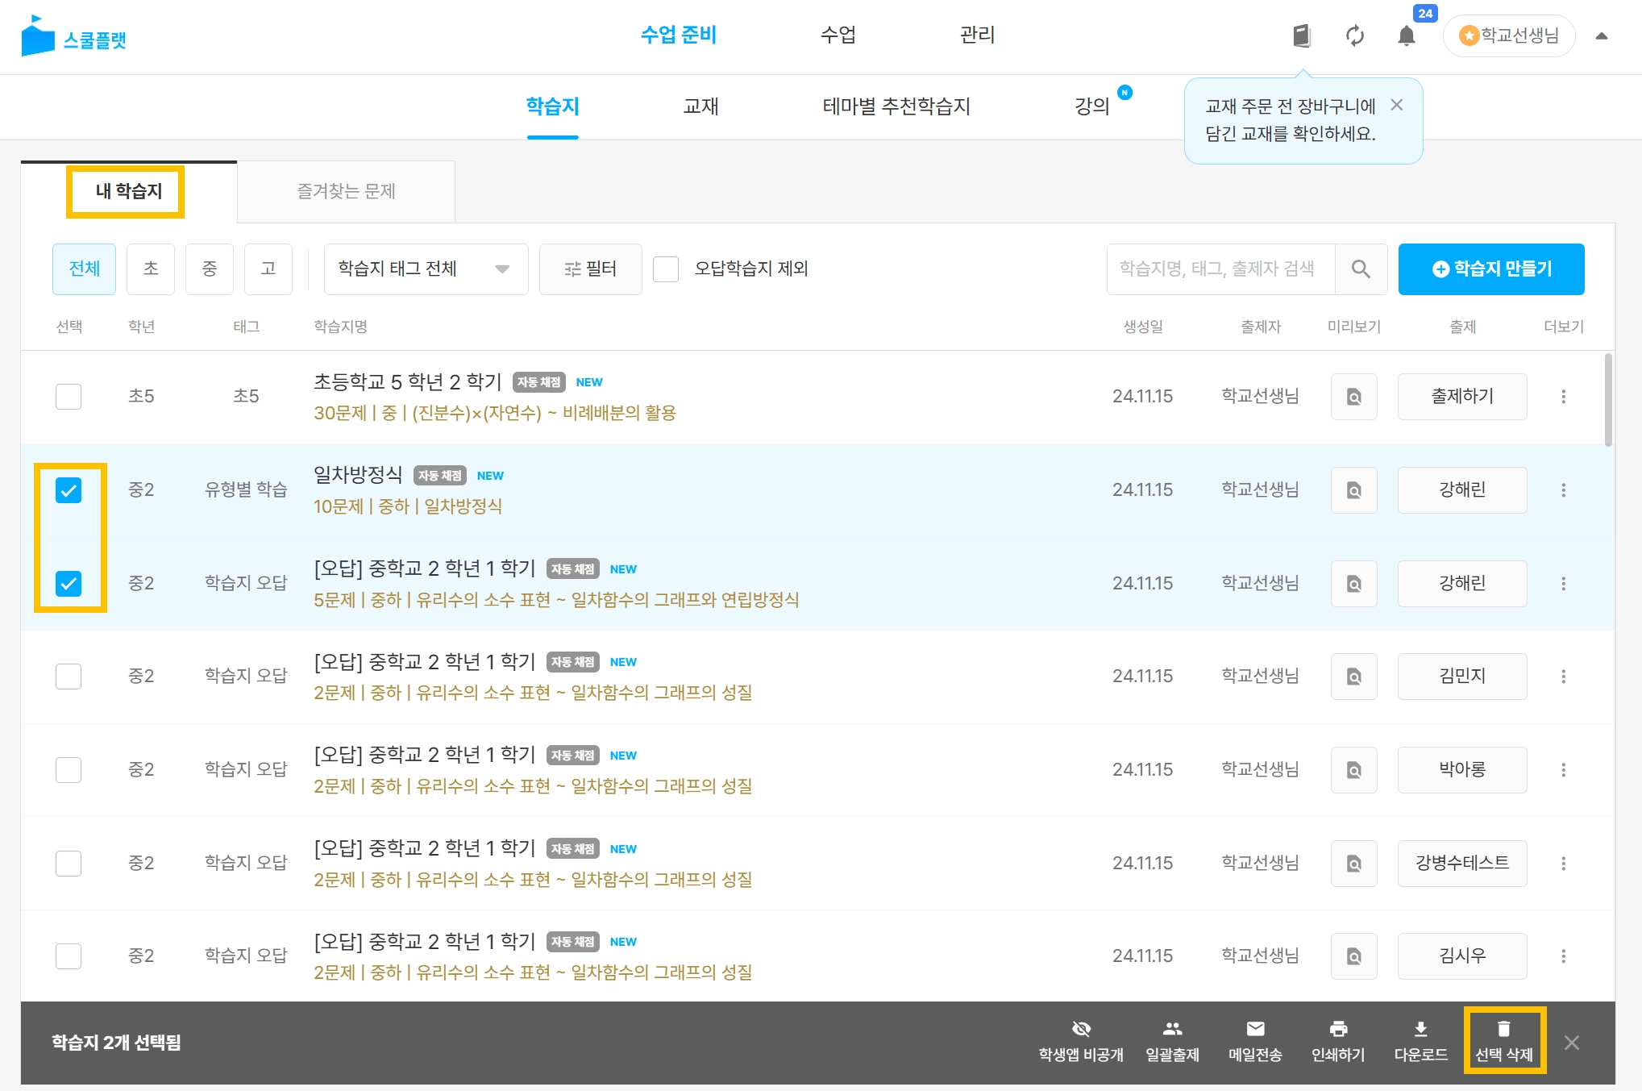Screen dimensions: 1642x1091
Task: Click 인쇄하기 printer icon
Action: coord(1338,1029)
